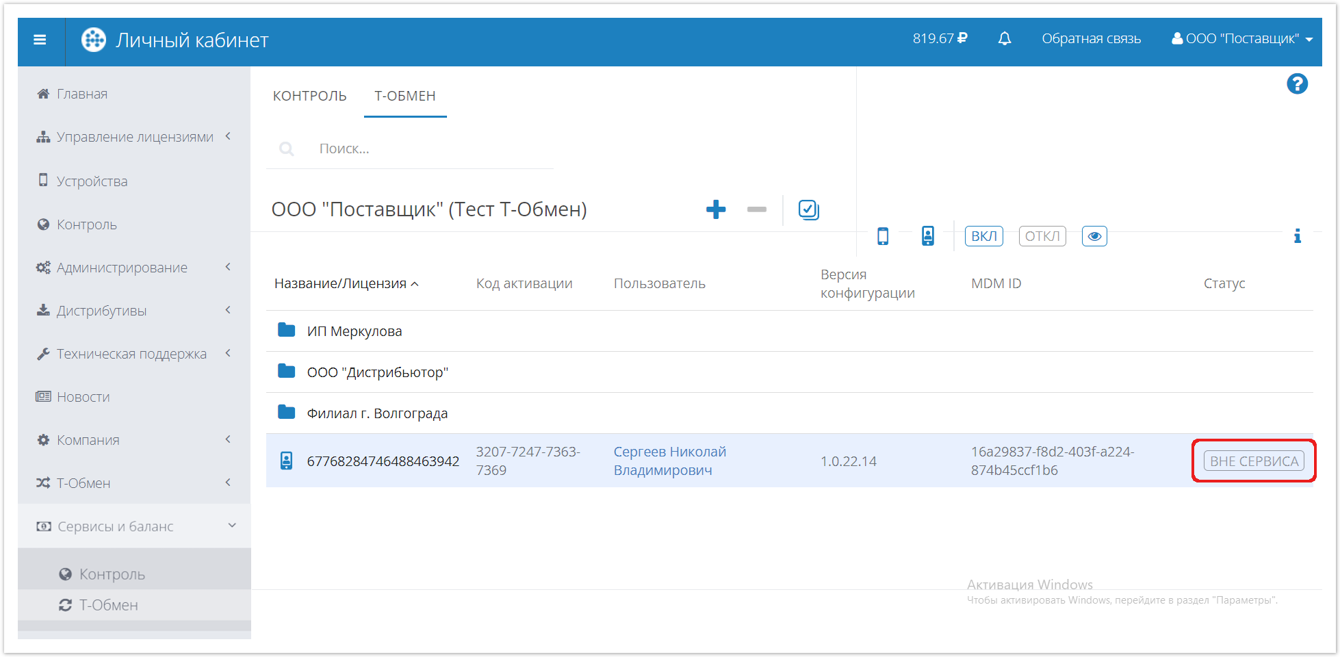The image size is (1340, 657).
Task: Open the ИП Меркулова folder
Action: tap(354, 331)
